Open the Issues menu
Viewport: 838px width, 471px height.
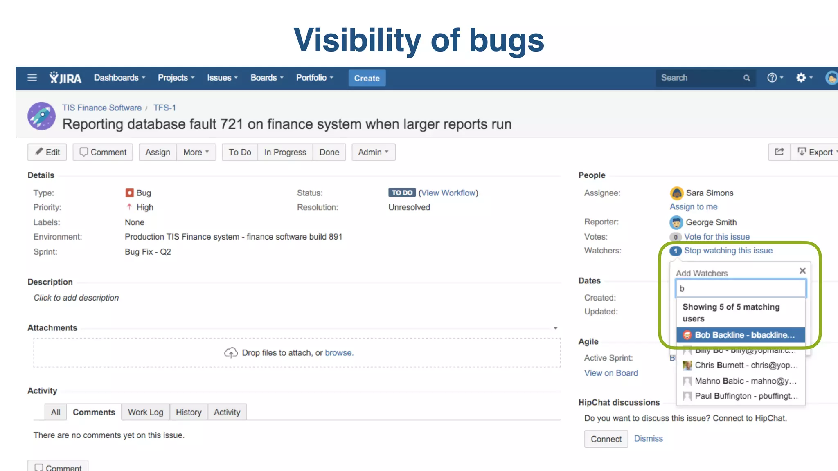pos(222,78)
